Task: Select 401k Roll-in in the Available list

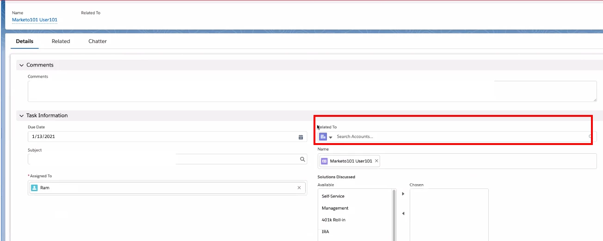Action: (333, 220)
